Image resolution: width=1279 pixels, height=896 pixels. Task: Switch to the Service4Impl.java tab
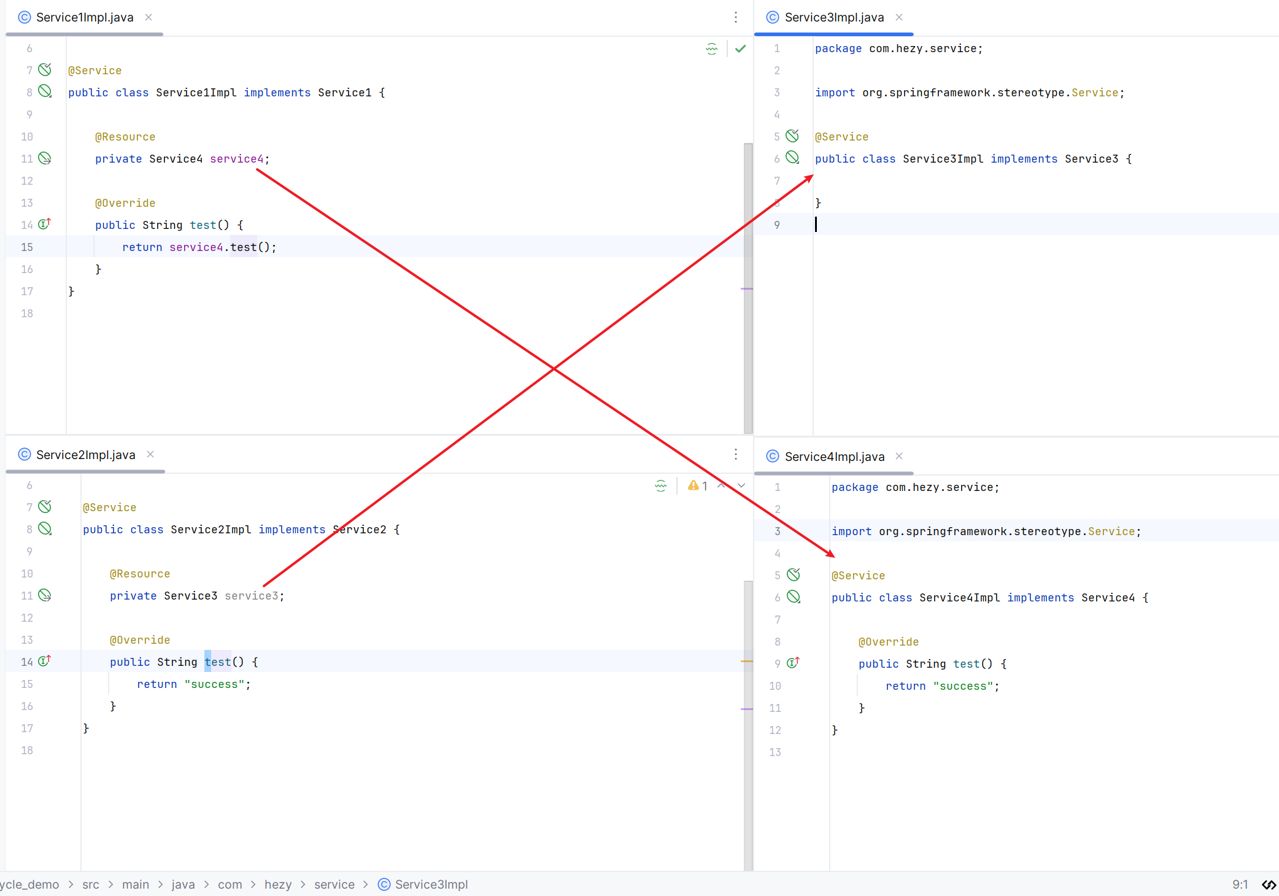click(833, 457)
